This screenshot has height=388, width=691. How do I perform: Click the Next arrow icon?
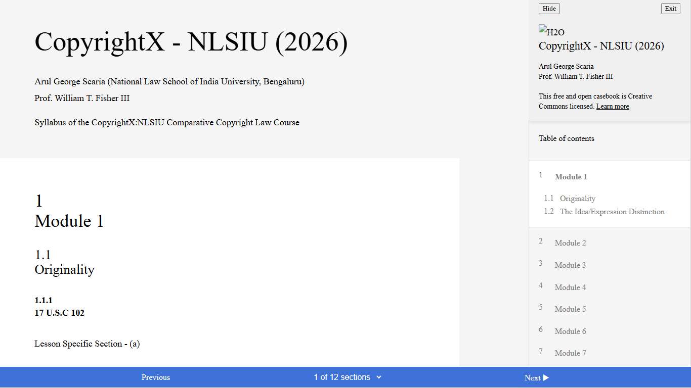click(546, 377)
